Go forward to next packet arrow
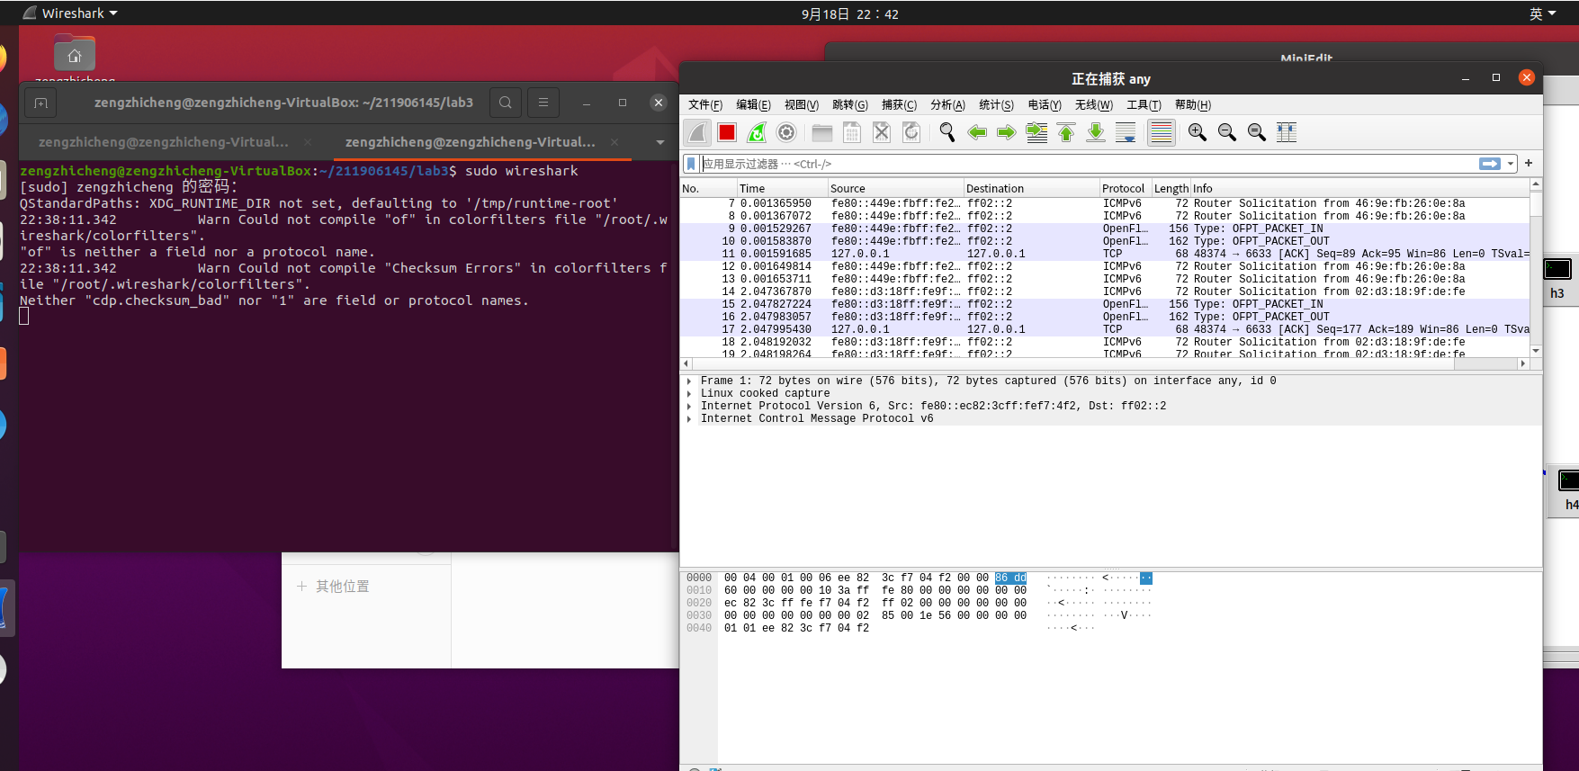The image size is (1579, 771). click(1007, 132)
